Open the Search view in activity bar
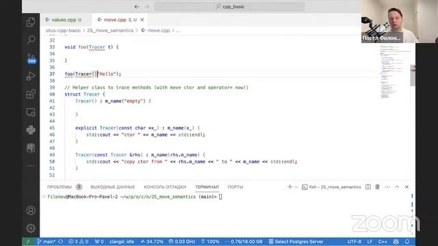This screenshot has width=438, height=246. [x=31, y=40]
